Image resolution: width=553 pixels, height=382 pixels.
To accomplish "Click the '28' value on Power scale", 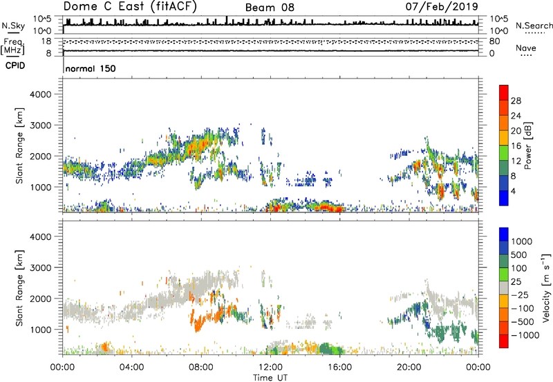I will tap(516, 101).
